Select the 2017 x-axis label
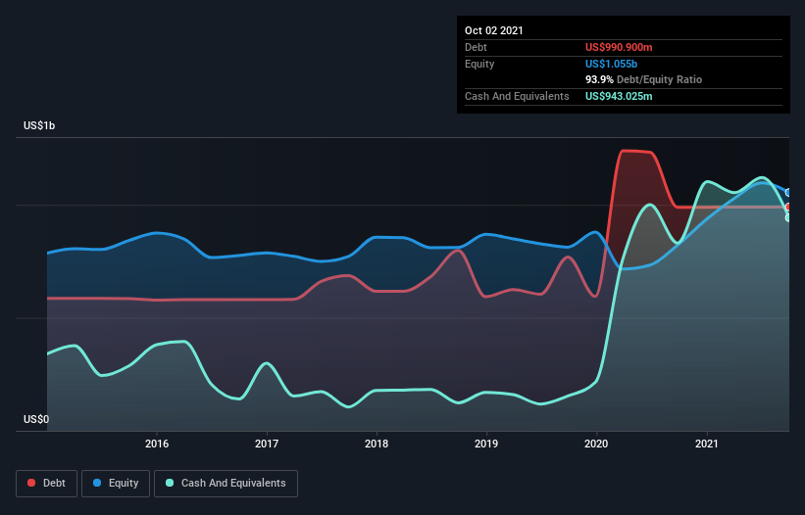Image resolution: width=805 pixels, height=515 pixels. pyautogui.click(x=267, y=444)
